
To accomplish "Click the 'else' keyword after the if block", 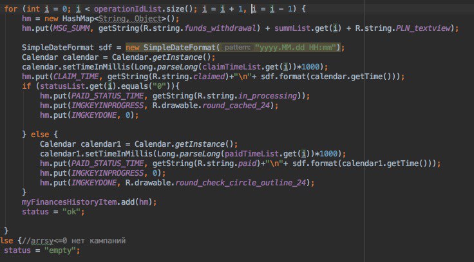I will click(x=40, y=134).
